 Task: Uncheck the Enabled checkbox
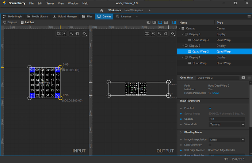pyautogui.click(x=210, y=108)
